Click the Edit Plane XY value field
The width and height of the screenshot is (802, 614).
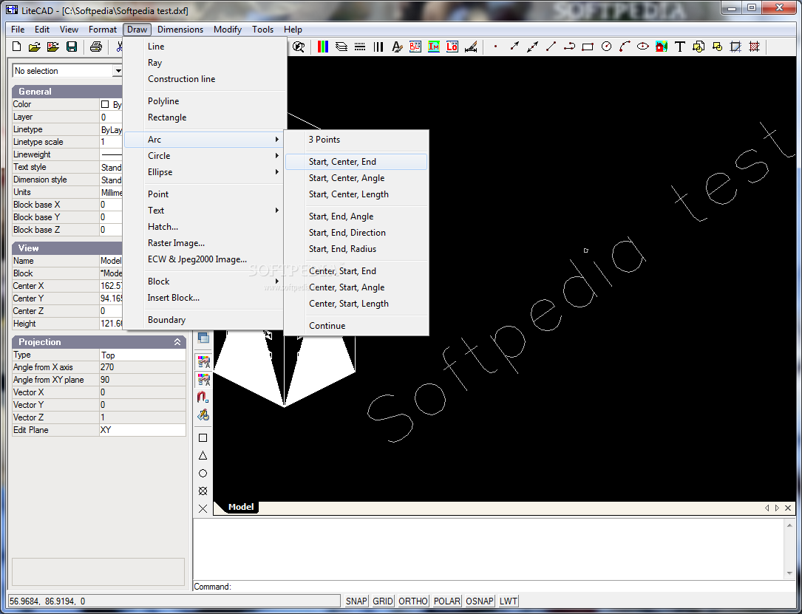click(x=142, y=431)
